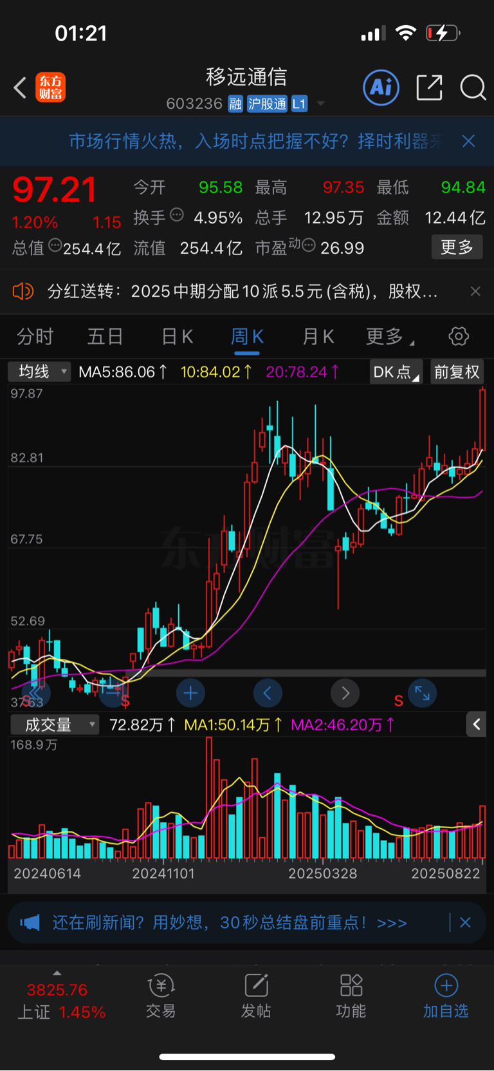Image resolution: width=494 pixels, height=1071 pixels.
Task: Zoom in chart with plus button
Action: coord(190,693)
